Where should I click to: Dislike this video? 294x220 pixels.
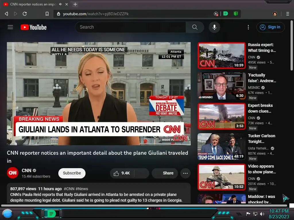click(142, 173)
